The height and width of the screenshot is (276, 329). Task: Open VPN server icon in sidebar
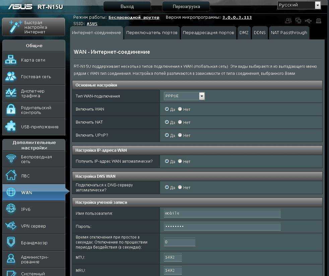[x=11, y=226]
